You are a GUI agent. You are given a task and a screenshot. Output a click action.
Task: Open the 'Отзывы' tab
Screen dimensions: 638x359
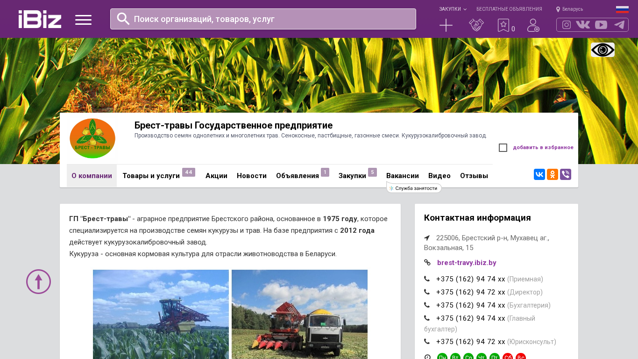pyautogui.click(x=474, y=176)
